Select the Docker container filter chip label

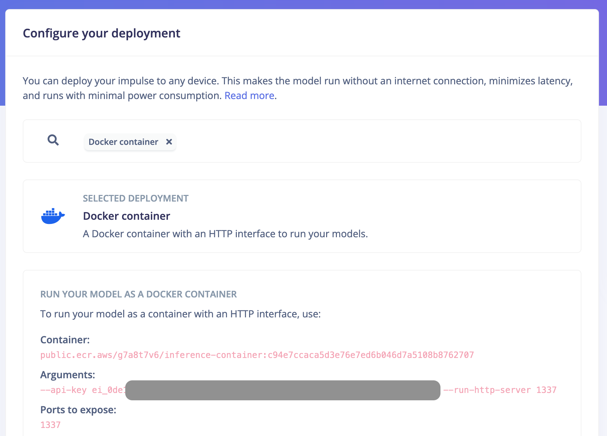pos(123,142)
